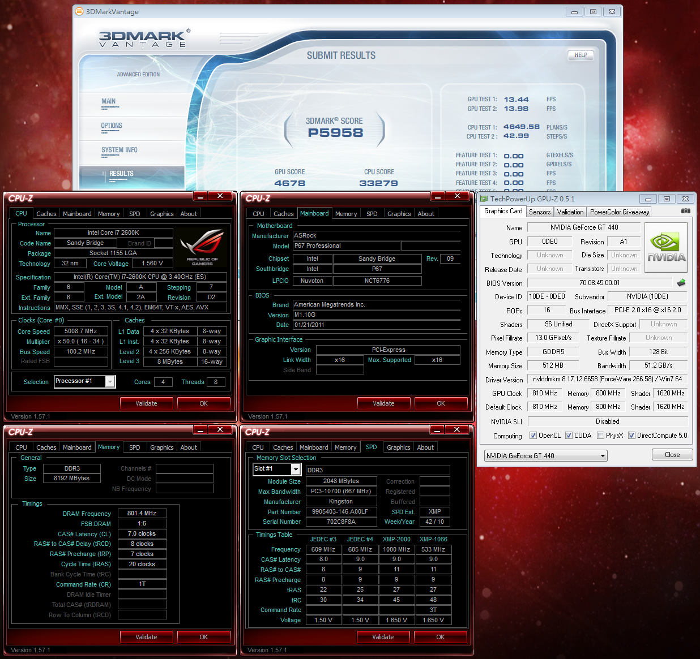Image resolution: width=700 pixels, height=659 pixels.
Task: Open Graphics tab in the CPU-Z Mainboard window
Action: [399, 214]
